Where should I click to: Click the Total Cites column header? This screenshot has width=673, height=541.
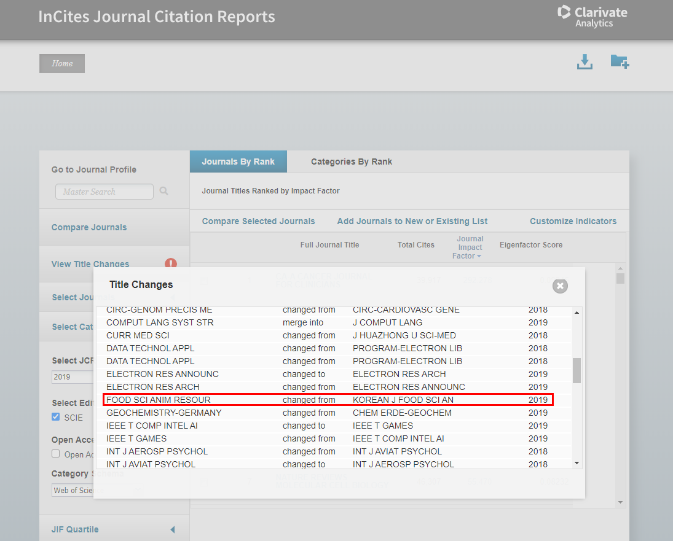(x=416, y=245)
